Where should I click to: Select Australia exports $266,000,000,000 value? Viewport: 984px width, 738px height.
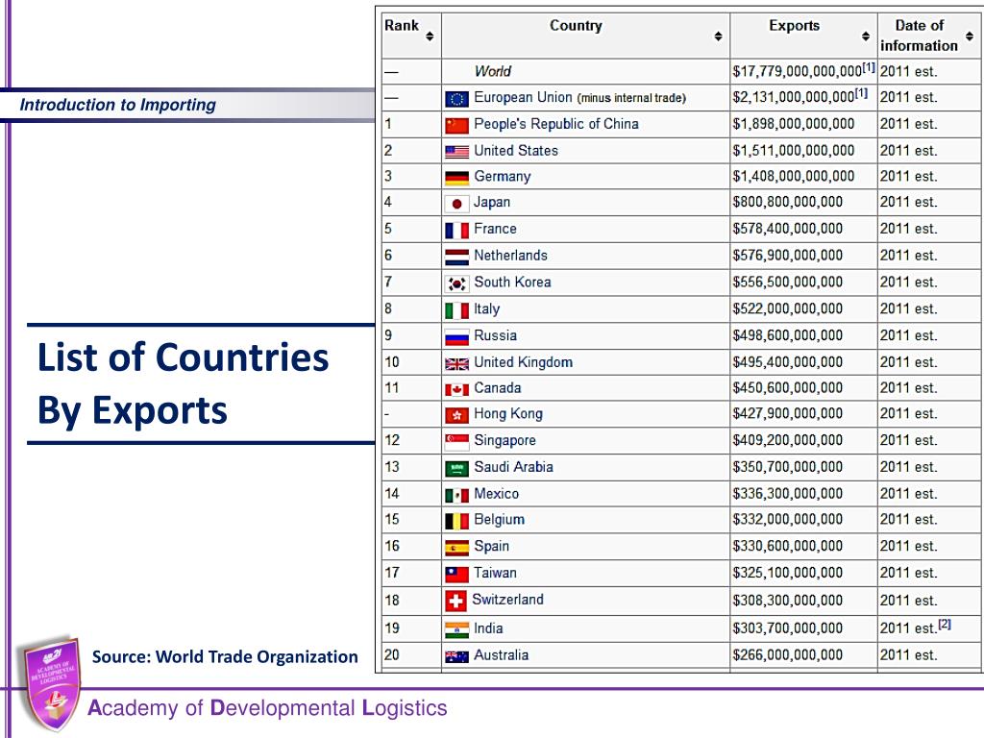tap(788, 655)
